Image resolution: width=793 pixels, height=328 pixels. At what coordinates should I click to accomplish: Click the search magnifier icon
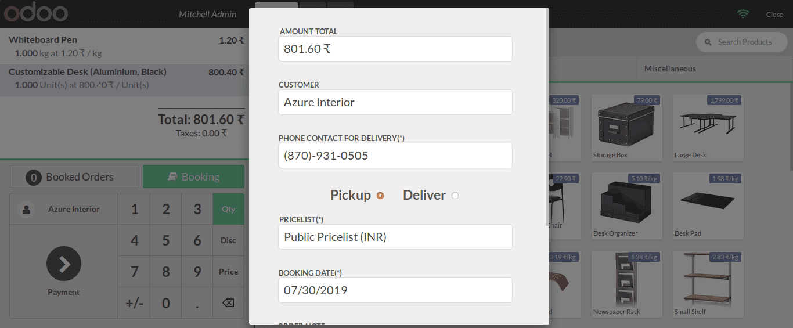click(x=708, y=42)
